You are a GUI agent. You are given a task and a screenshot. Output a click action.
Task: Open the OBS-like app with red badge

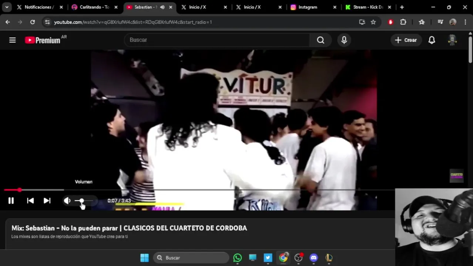pos(299,258)
